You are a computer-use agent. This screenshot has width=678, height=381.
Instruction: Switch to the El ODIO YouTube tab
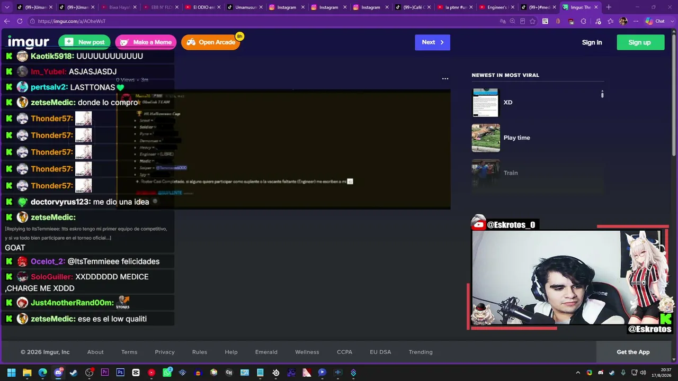[x=203, y=7]
